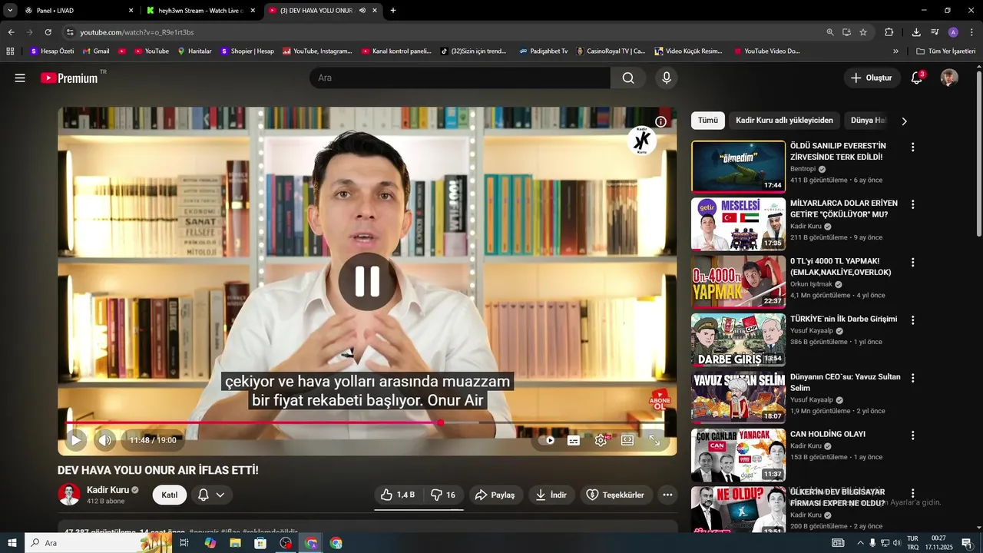The image size is (983, 553).
Task: Open options for Yavuz Sultan Selim video
Action: (x=912, y=378)
